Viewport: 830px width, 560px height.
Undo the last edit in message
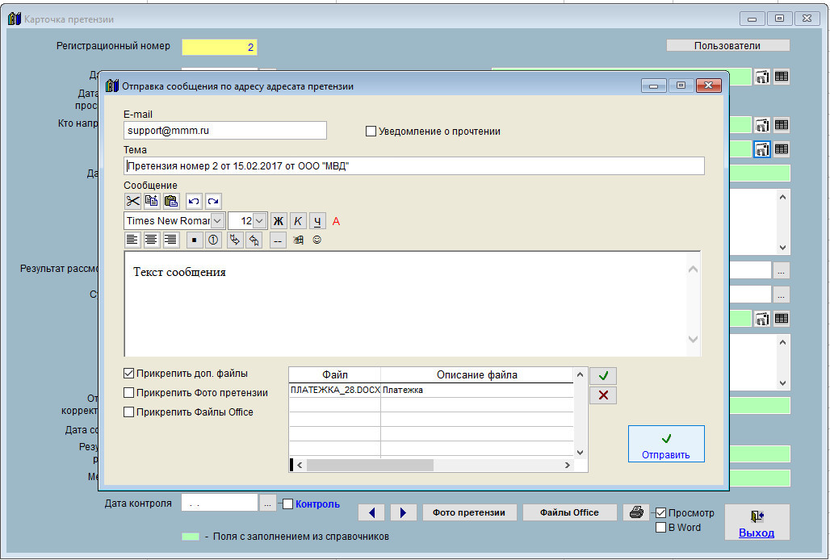click(x=194, y=202)
